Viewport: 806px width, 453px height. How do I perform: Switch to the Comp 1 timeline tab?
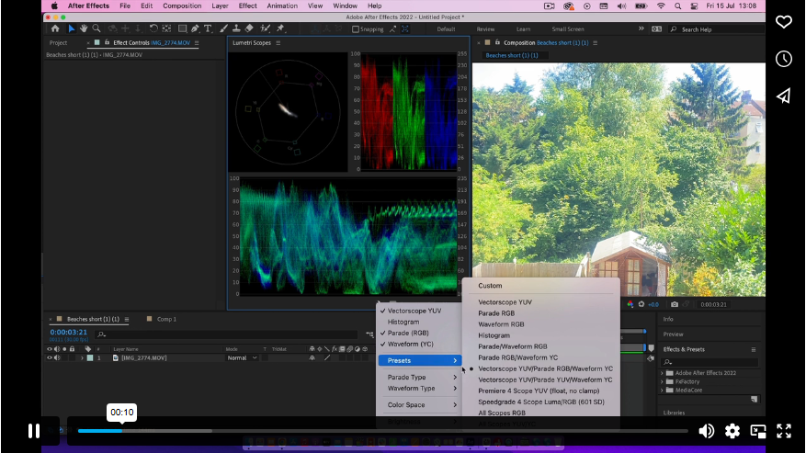pos(166,320)
